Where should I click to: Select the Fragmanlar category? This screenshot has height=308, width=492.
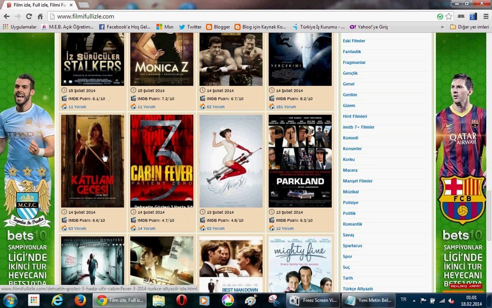[x=354, y=62]
